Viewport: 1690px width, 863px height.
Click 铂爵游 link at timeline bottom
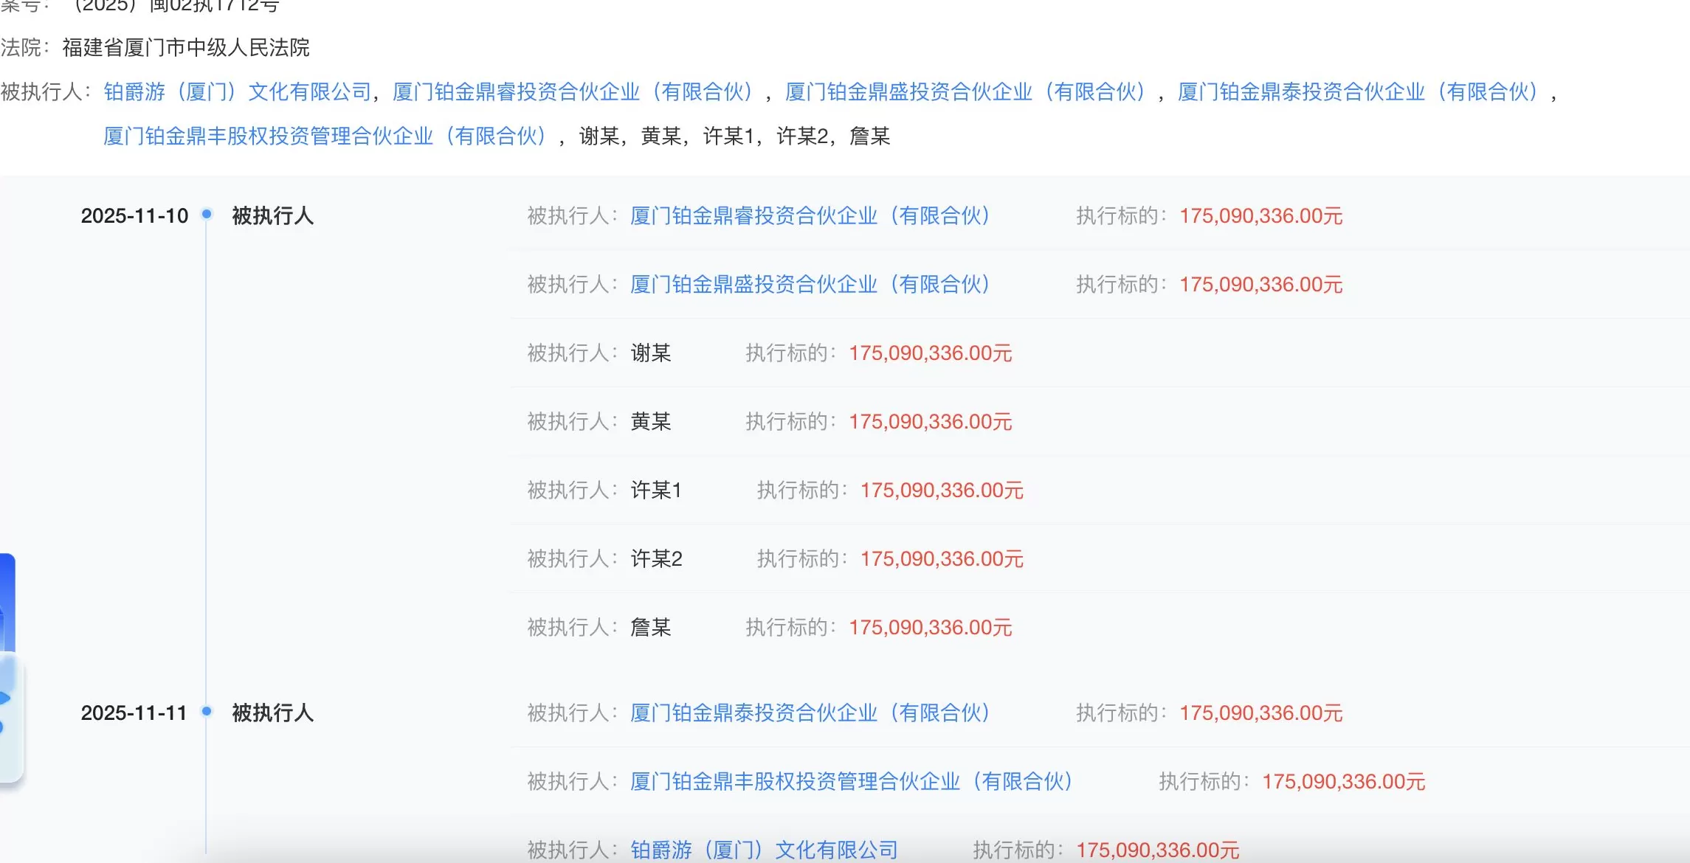click(x=764, y=850)
